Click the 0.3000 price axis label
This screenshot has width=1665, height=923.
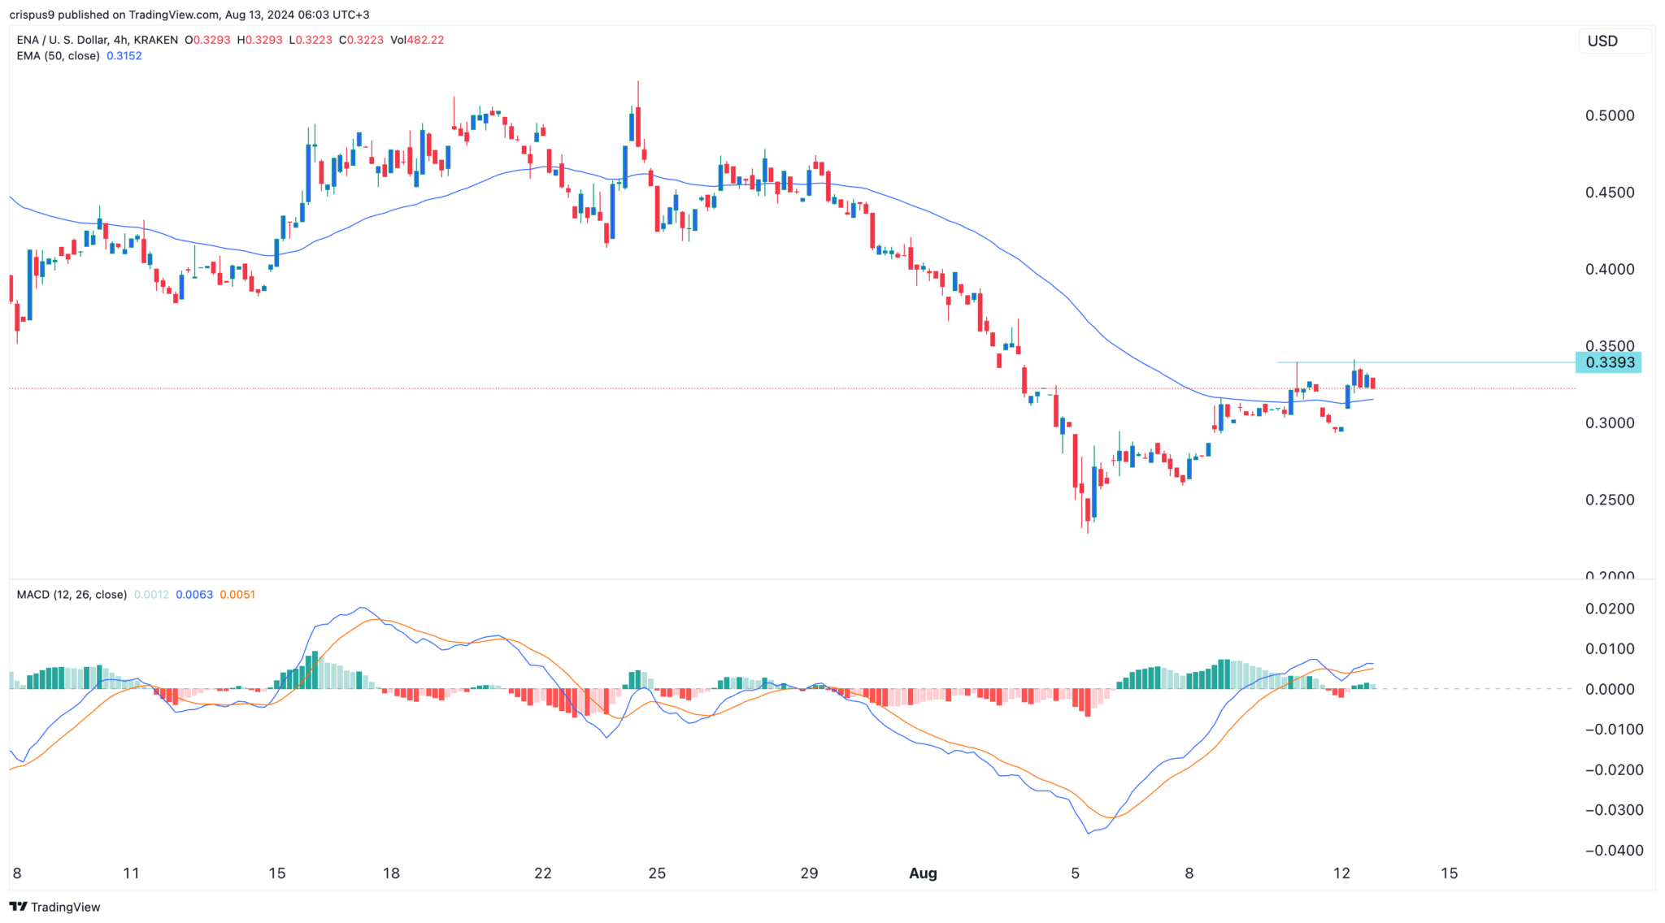click(1610, 422)
